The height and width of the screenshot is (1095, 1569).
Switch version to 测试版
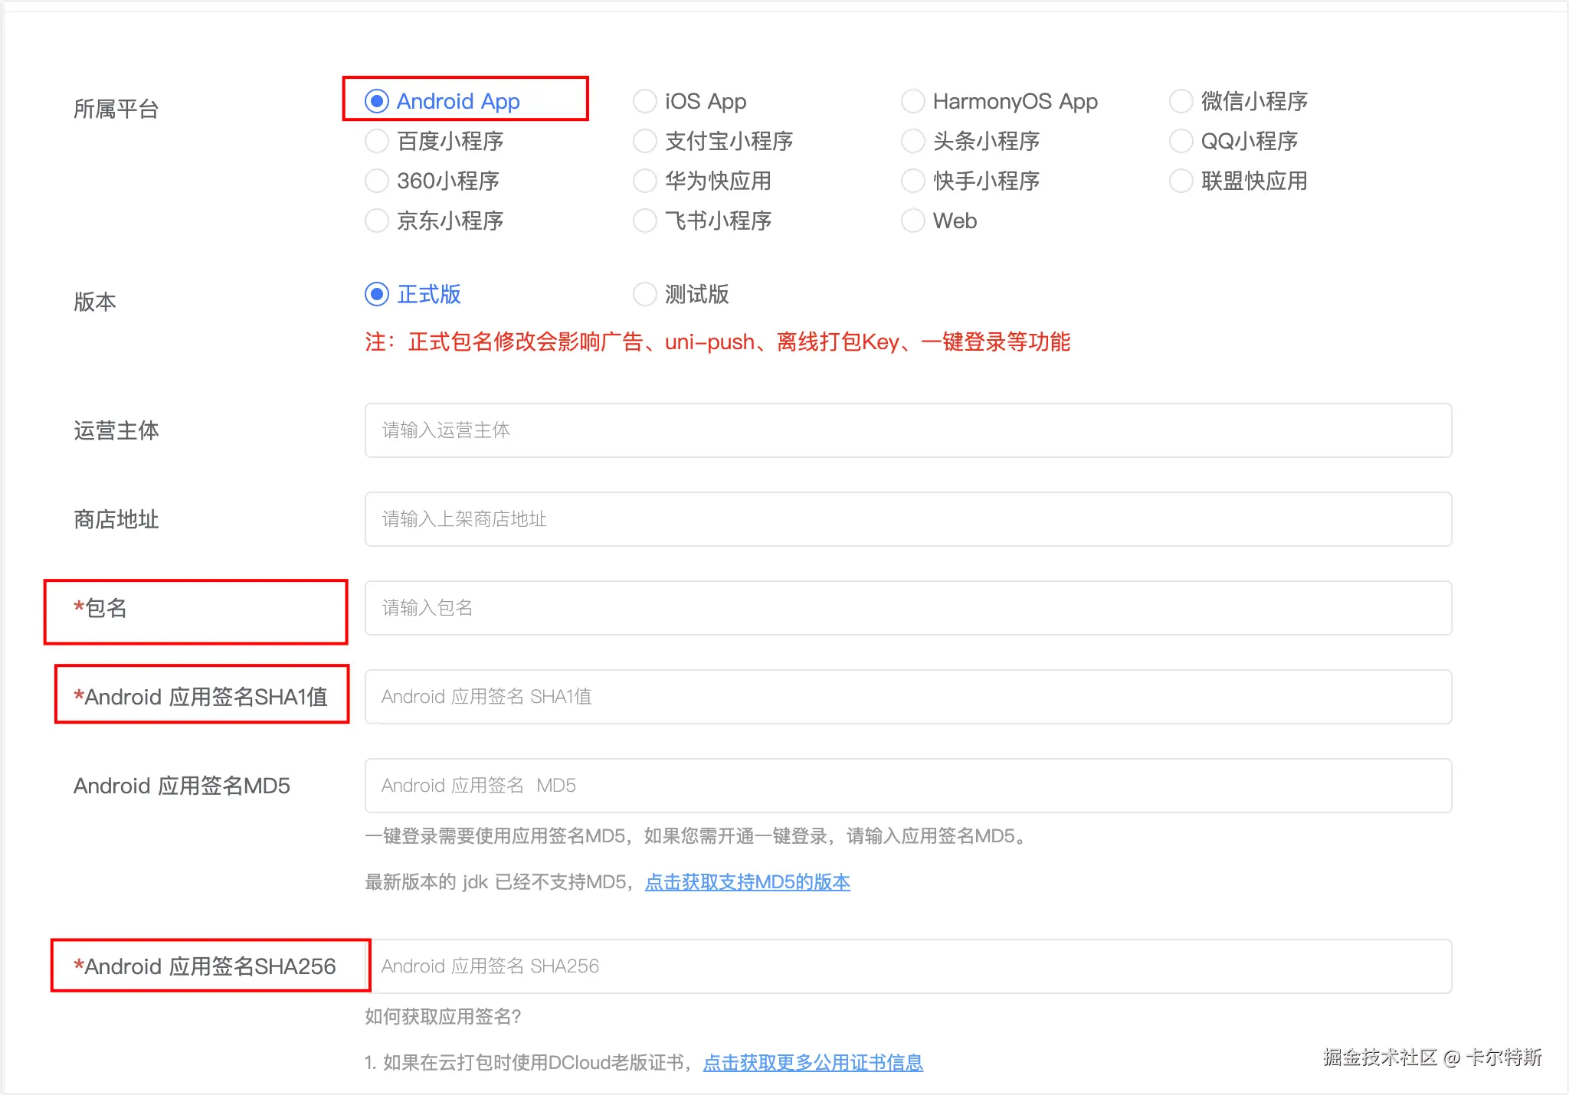pyautogui.click(x=645, y=294)
